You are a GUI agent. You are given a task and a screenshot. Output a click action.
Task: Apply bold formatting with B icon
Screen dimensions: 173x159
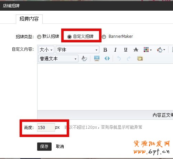[105, 50]
